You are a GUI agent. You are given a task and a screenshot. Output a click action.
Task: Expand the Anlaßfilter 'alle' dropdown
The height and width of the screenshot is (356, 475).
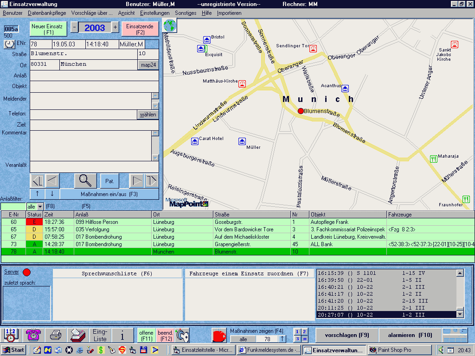[40, 206]
